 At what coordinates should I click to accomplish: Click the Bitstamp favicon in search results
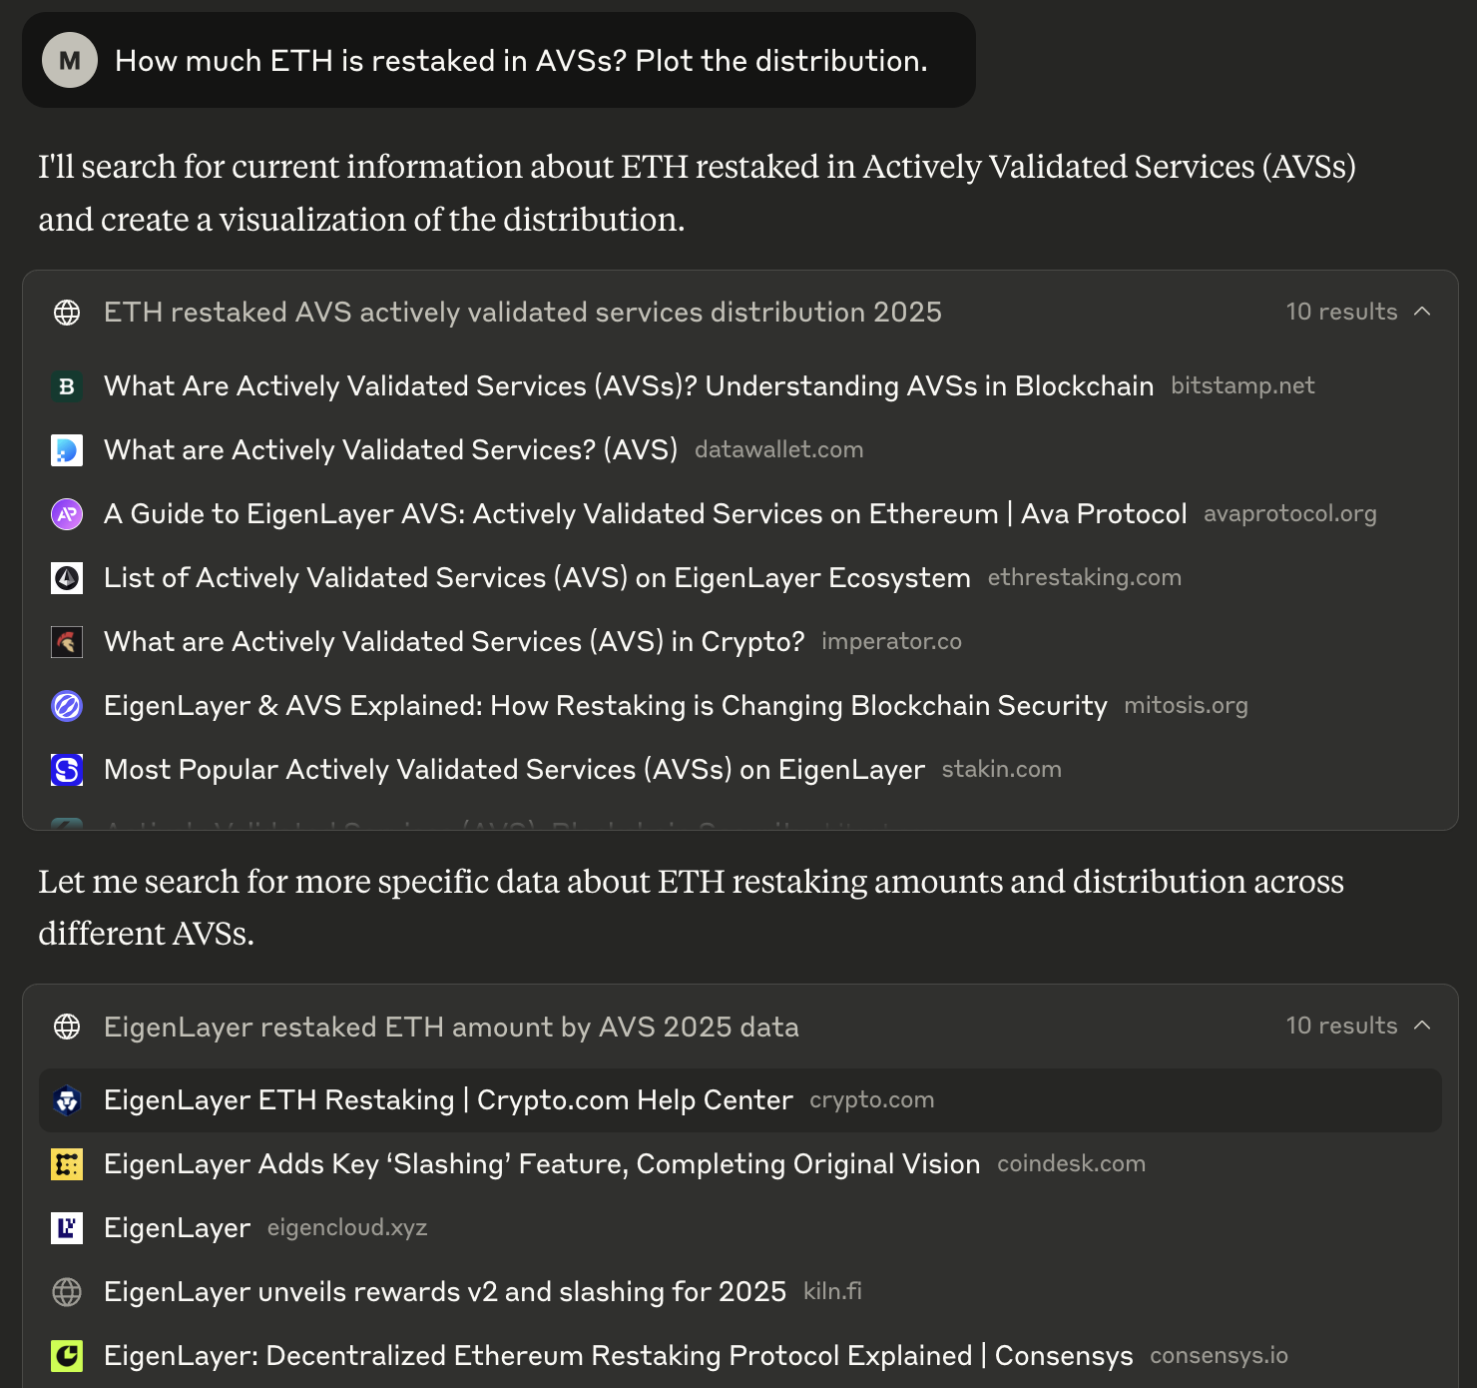point(67,386)
